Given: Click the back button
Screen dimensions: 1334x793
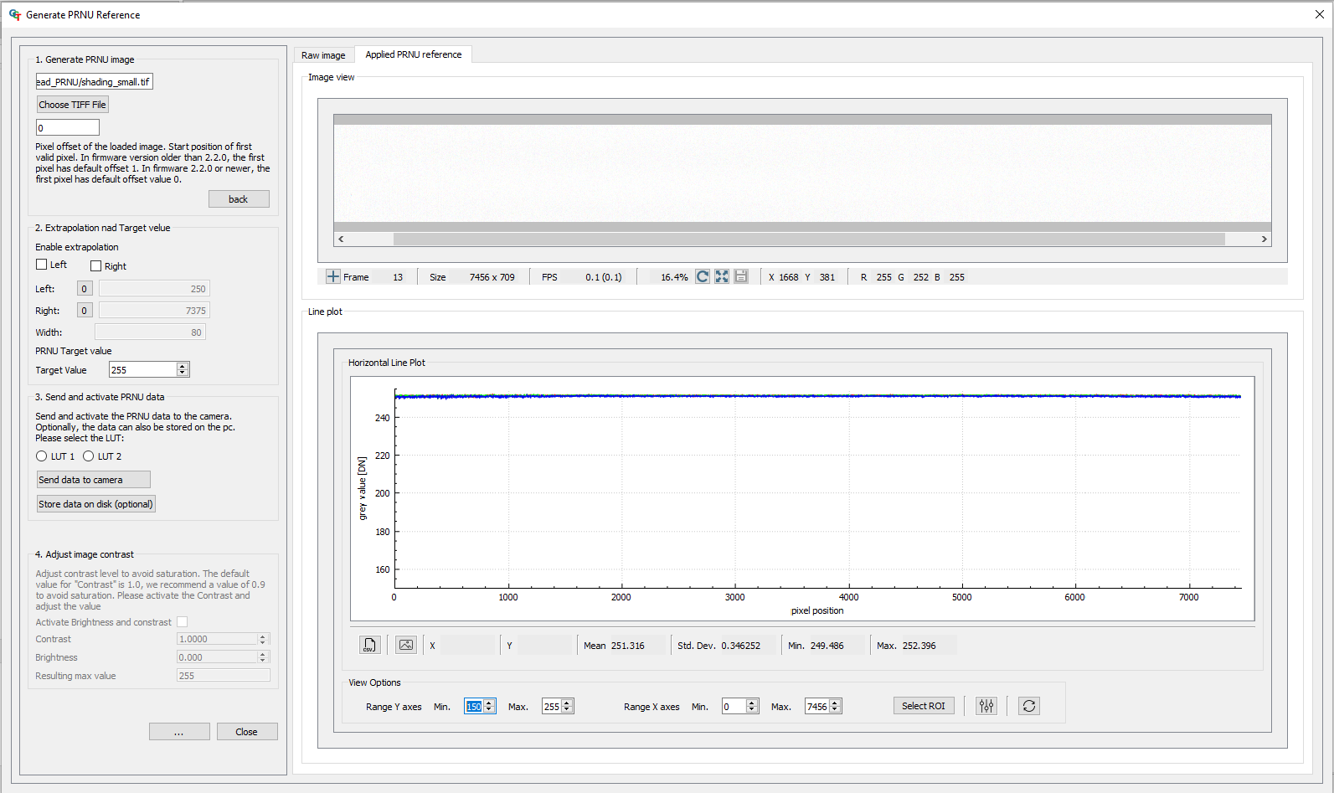Looking at the screenshot, I should [239, 199].
